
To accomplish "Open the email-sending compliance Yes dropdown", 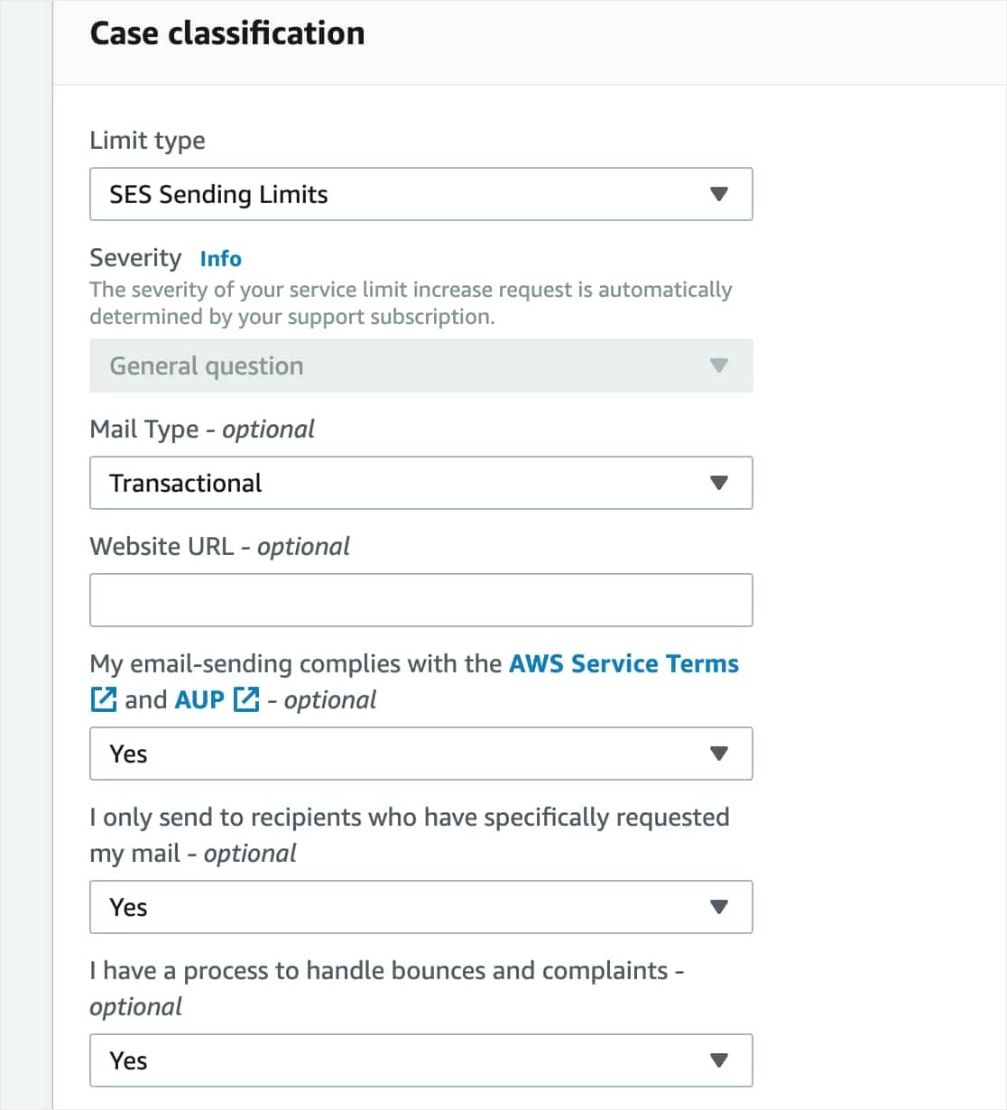I will point(420,754).
